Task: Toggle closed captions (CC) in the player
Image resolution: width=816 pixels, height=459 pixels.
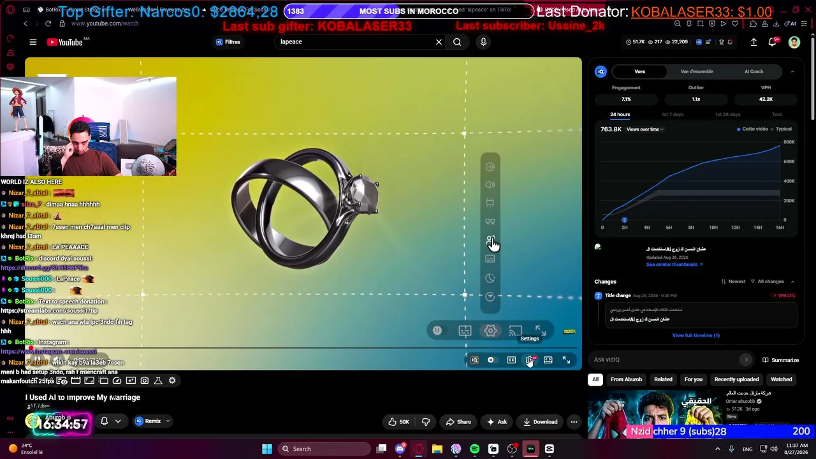Action: coord(511,360)
